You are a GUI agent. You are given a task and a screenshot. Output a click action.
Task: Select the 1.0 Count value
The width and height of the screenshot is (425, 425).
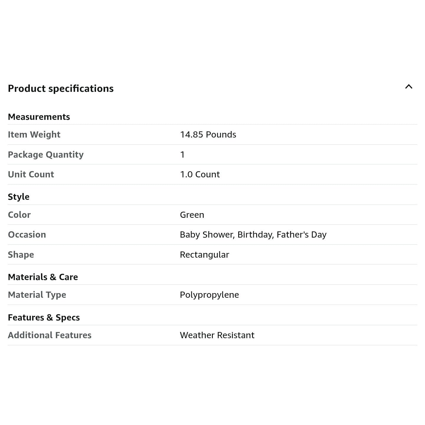200,174
